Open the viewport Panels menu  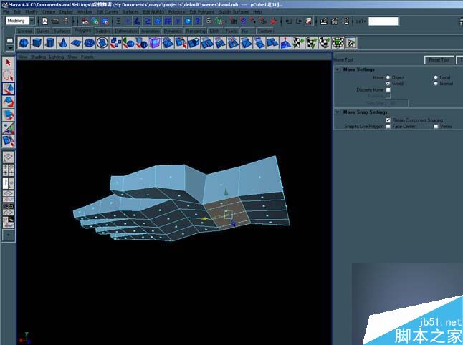pos(87,57)
